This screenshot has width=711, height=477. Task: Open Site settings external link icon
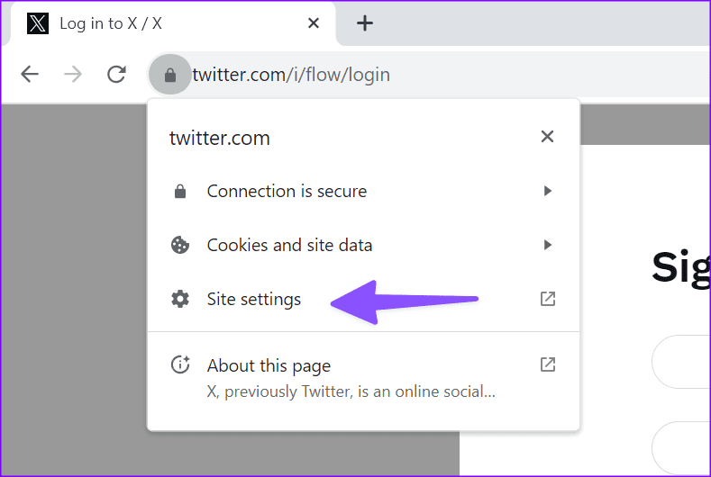[x=547, y=299]
